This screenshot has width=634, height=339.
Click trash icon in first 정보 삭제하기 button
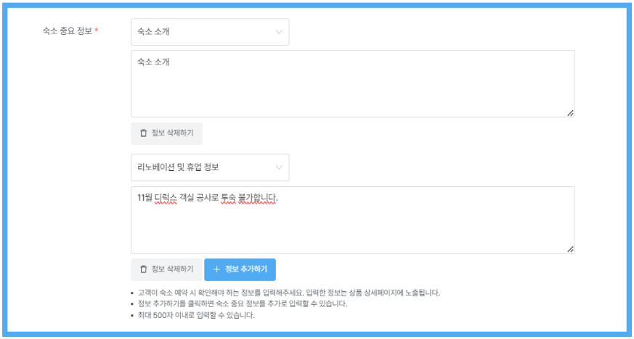(143, 133)
